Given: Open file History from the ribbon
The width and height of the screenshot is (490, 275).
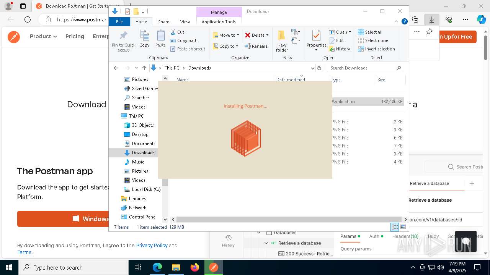Looking at the screenshot, I should (340, 49).
